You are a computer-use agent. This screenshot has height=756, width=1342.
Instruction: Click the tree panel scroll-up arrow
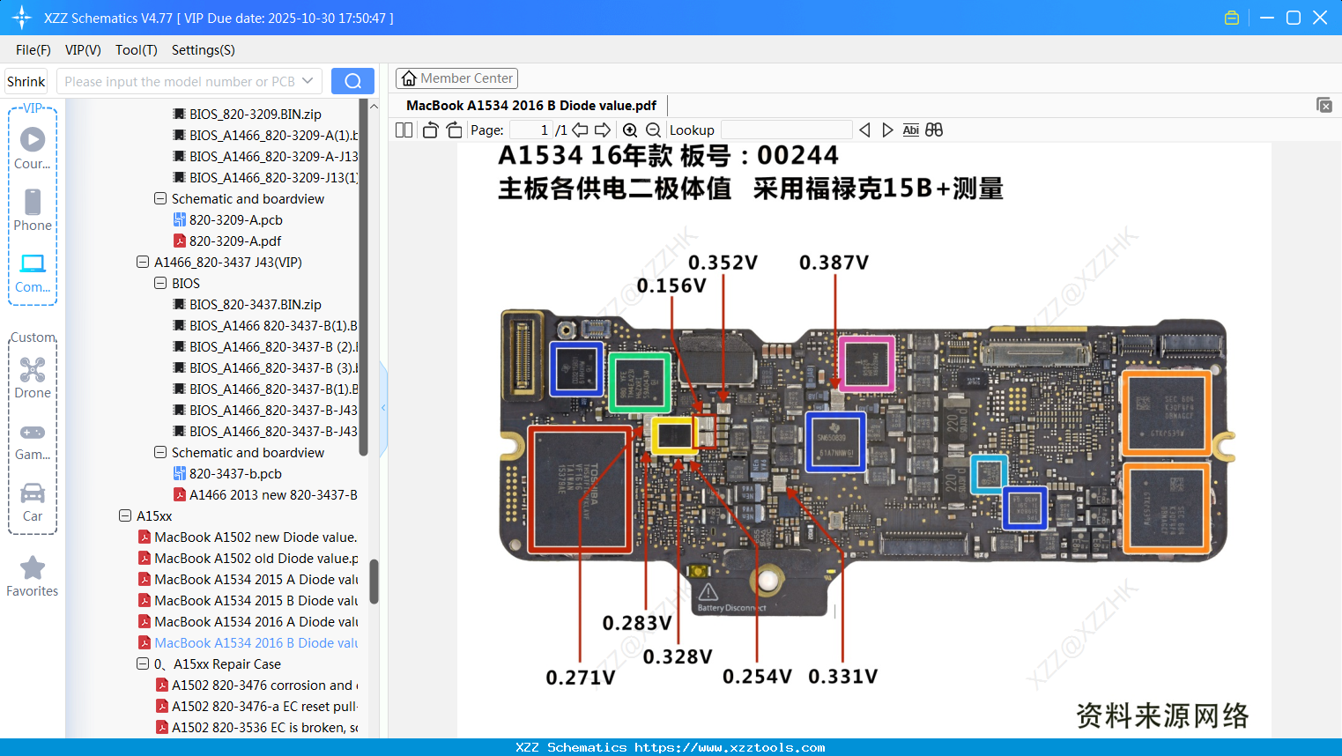374,106
